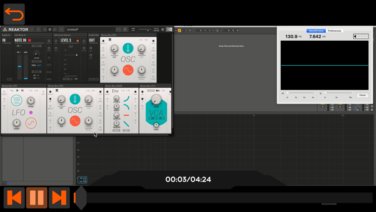
Task: Click the SHAPE knob in Bento LFO
Action: pos(17,123)
